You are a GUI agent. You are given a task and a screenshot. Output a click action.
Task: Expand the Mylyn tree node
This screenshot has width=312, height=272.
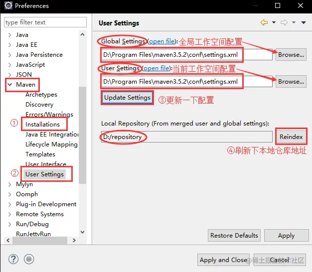pyautogui.click(x=9, y=184)
